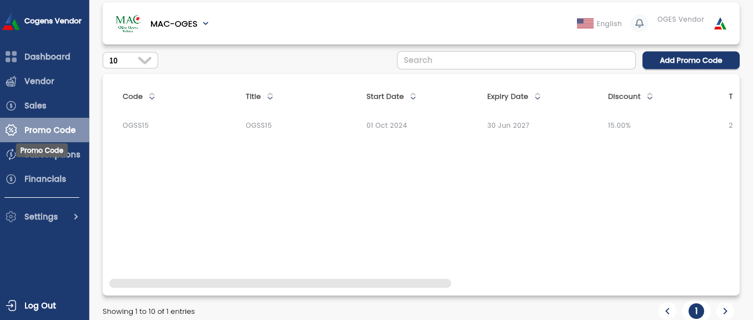
Task: Open the English language selector
Action: tap(599, 23)
